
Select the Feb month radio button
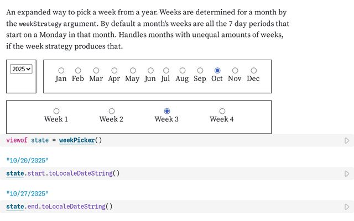click(x=78, y=71)
